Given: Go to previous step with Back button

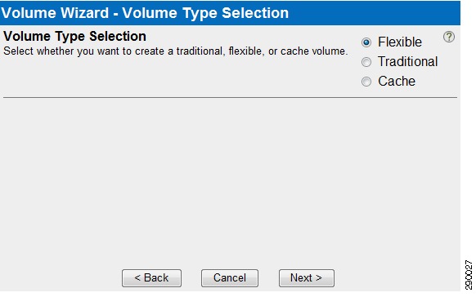Looking at the screenshot, I should [x=151, y=278].
